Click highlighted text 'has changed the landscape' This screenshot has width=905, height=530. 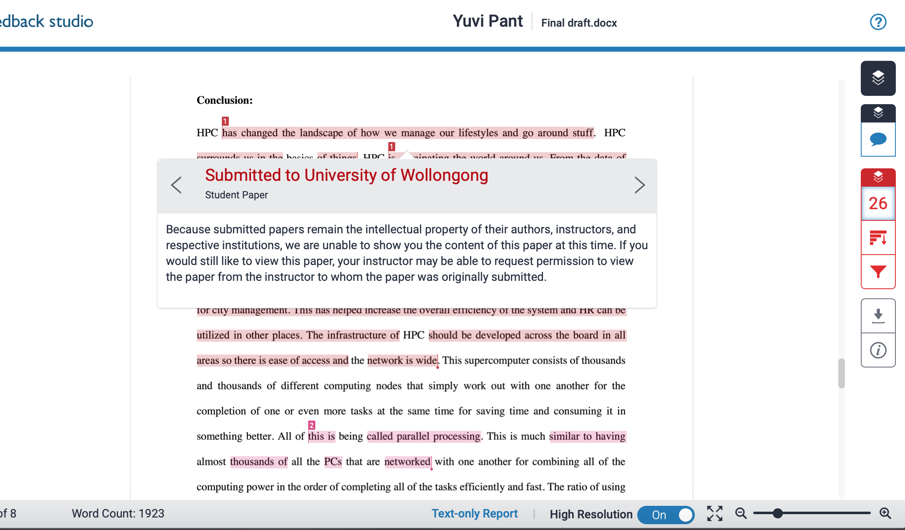[x=284, y=133]
